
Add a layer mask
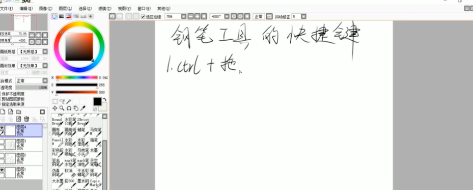point(42,112)
